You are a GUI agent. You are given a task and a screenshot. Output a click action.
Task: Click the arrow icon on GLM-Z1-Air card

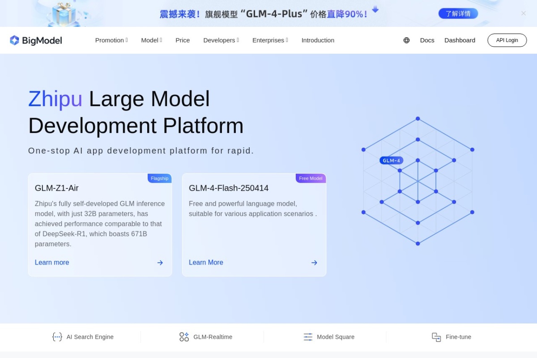(160, 263)
